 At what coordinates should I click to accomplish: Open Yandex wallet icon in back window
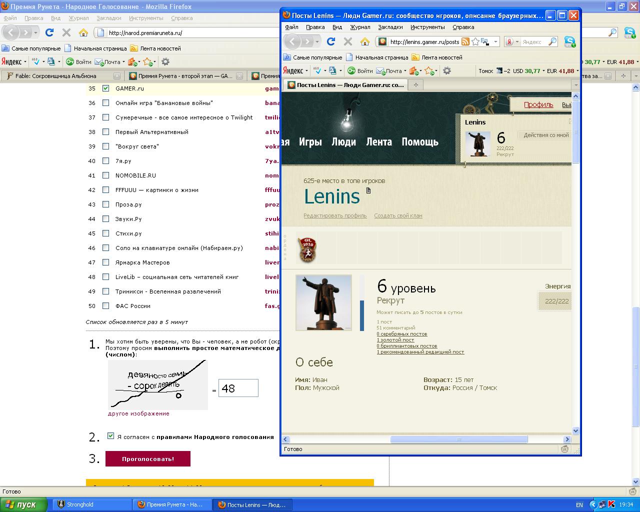tap(132, 62)
